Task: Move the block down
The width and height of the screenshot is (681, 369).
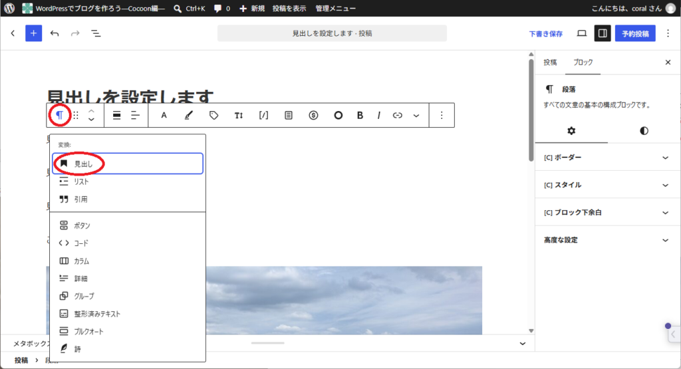Action: [x=91, y=120]
